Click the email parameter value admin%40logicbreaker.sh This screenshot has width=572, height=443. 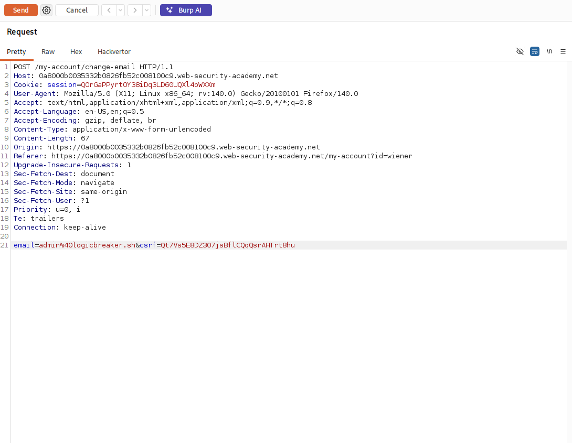[x=87, y=245]
